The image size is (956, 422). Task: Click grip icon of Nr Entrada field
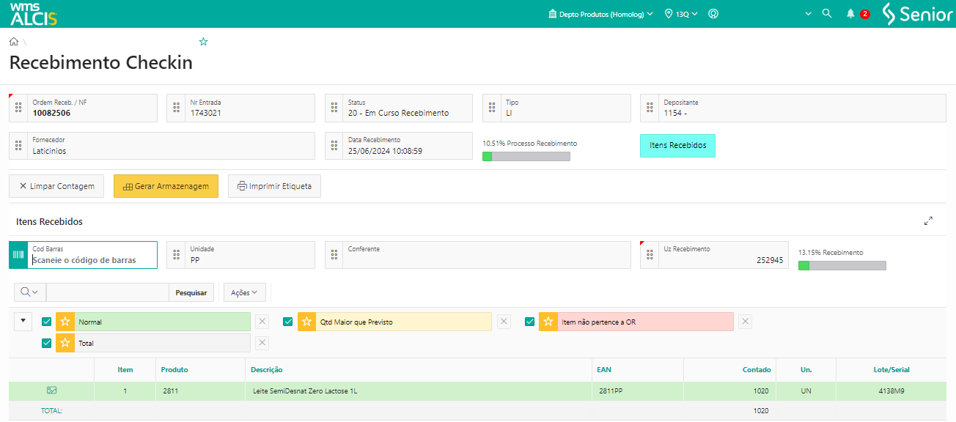176,108
